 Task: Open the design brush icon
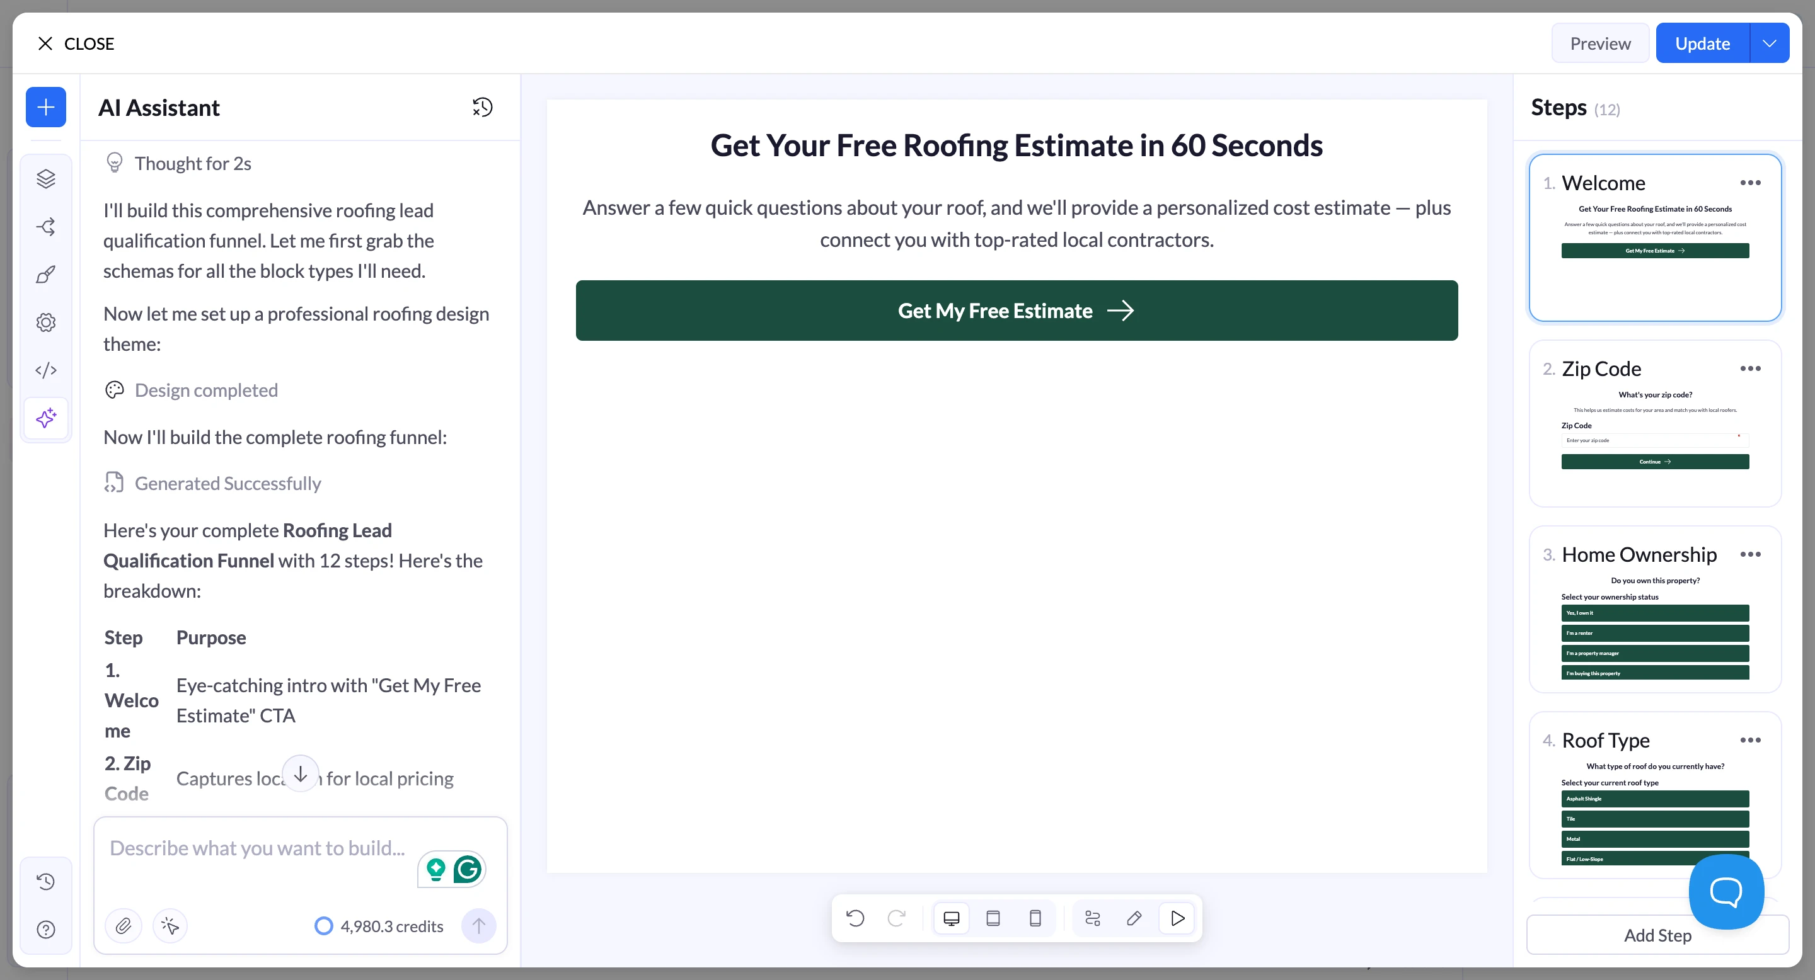coord(46,275)
